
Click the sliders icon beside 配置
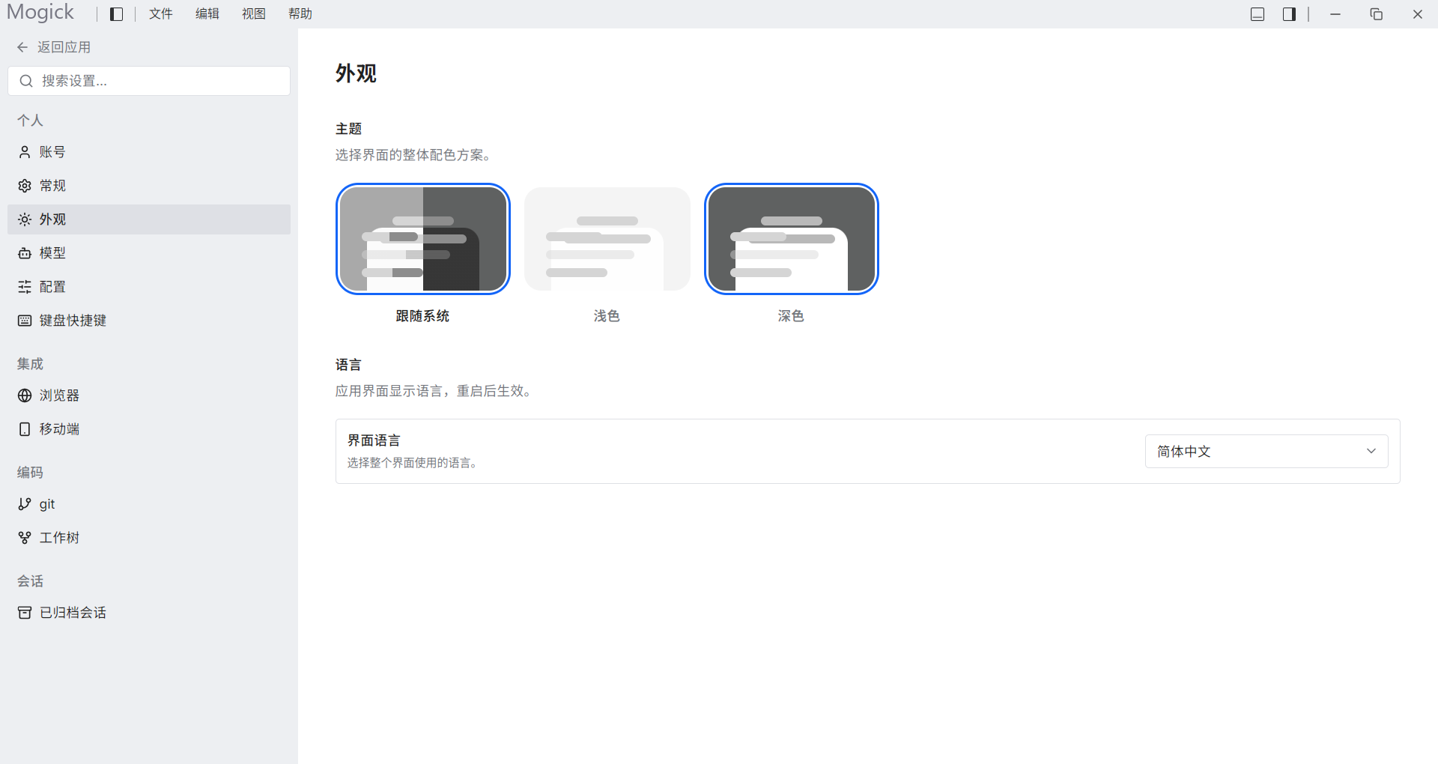point(25,287)
